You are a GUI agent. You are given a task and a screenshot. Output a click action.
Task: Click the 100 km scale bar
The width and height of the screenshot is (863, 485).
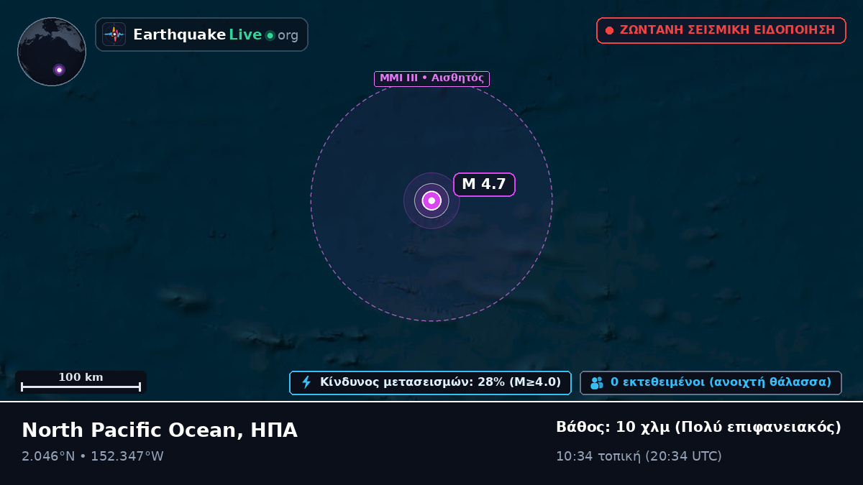click(x=81, y=382)
